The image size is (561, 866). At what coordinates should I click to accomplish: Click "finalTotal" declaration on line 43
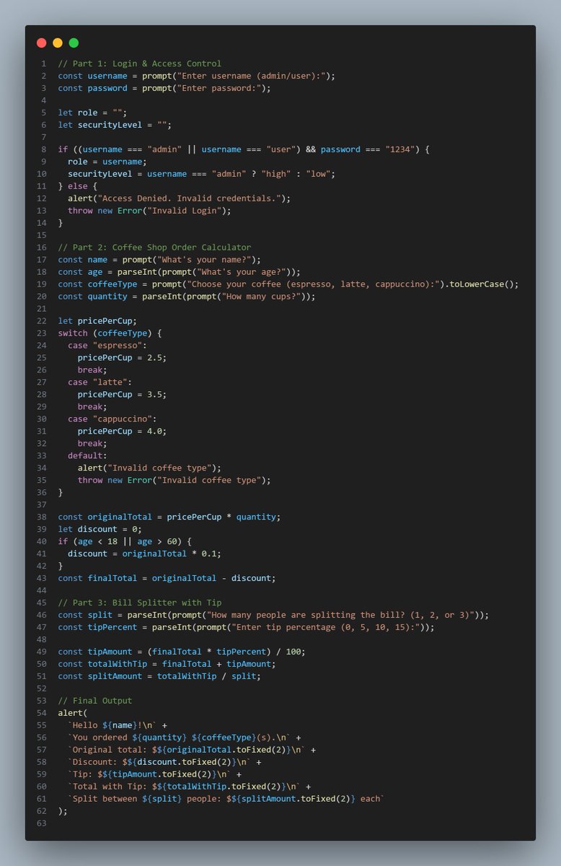[x=112, y=579]
